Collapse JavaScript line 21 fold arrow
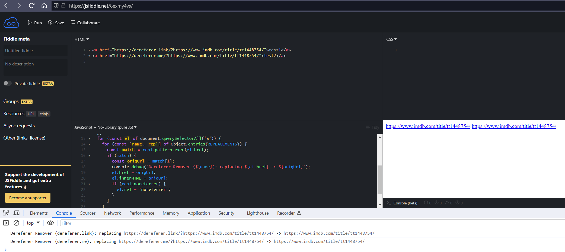565x252 pixels. pos(89,184)
